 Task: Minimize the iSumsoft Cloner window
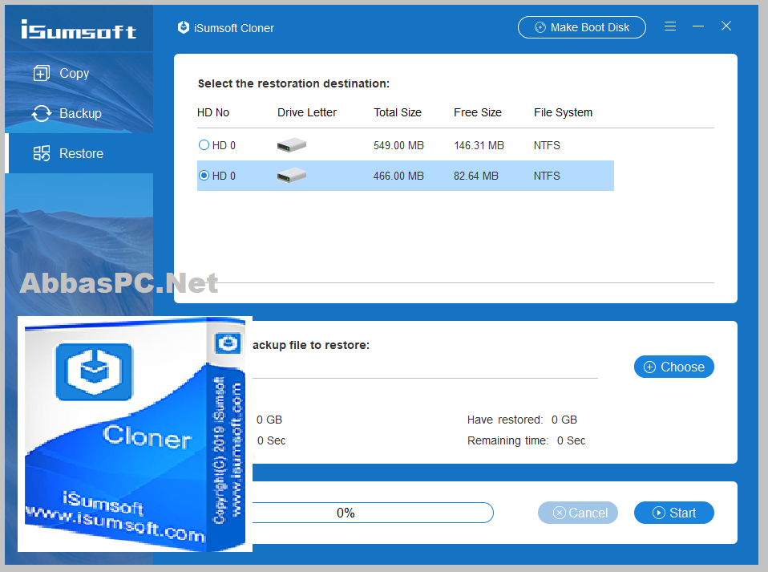pos(698,26)
